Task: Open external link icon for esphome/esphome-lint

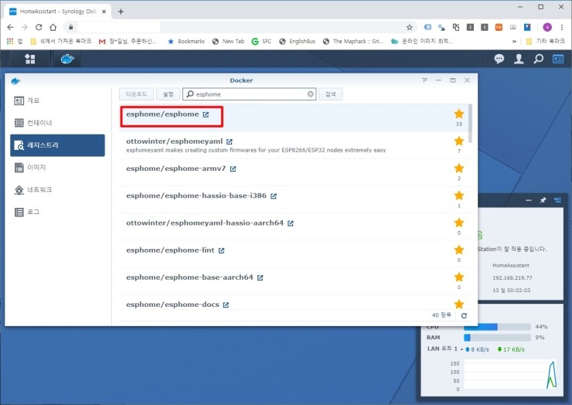Action: 221,250
